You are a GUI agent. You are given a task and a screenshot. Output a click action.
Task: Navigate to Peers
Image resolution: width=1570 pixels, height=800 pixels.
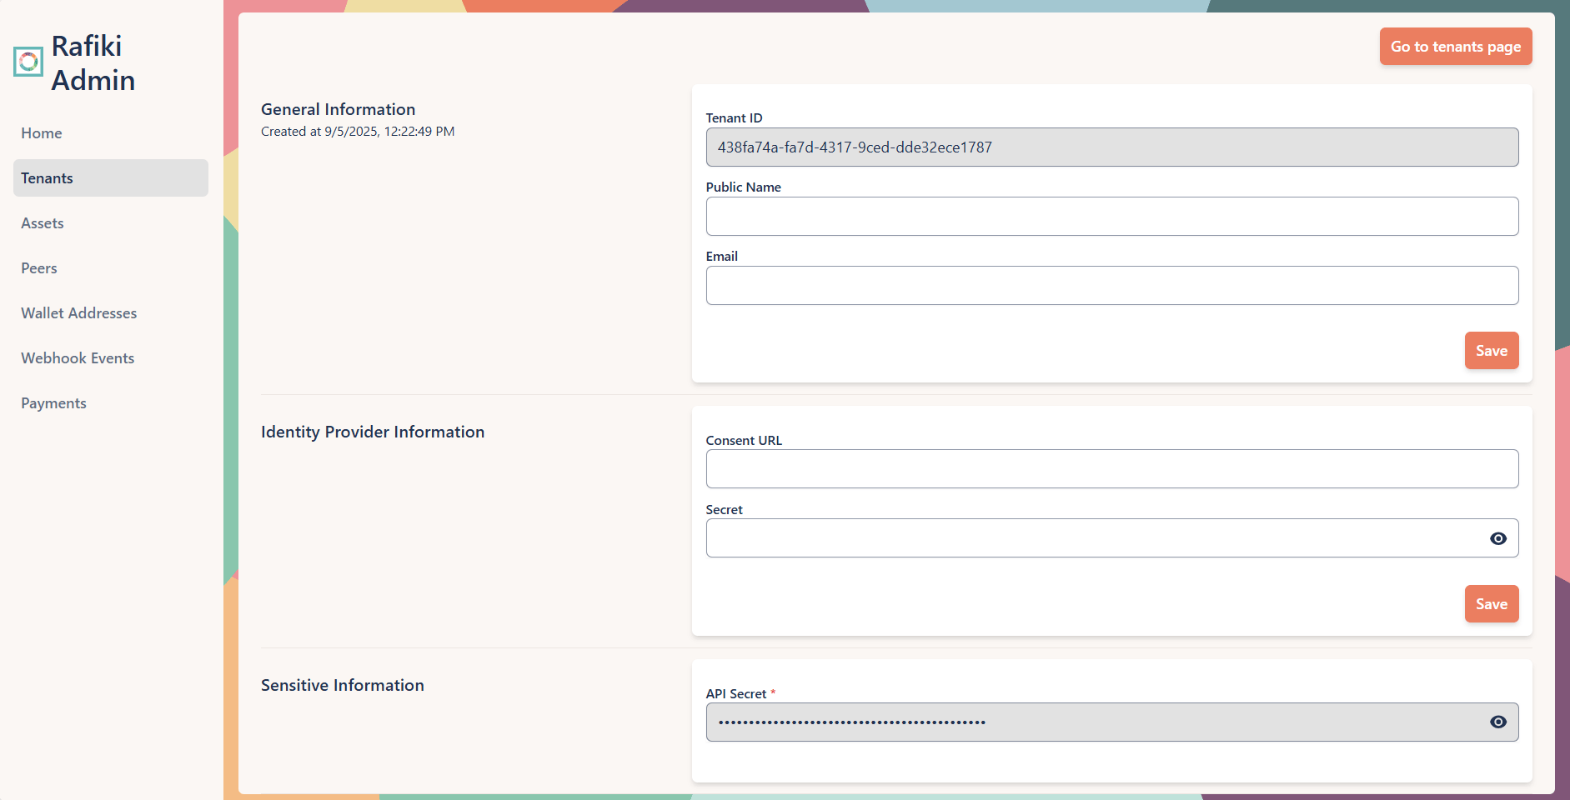coord(38,267)
